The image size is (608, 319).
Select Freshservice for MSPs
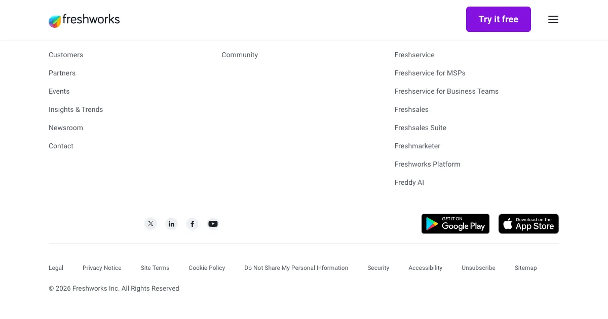click(x=430, y=73)
